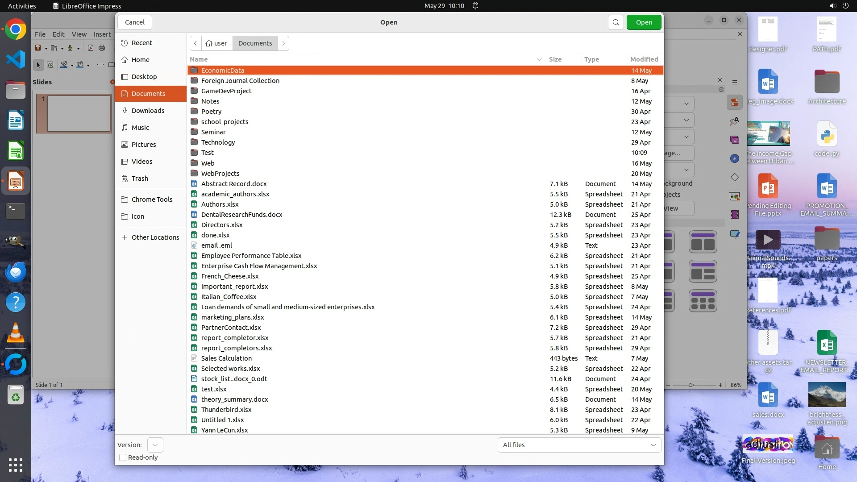The height and width of the screenshot is (482, 857).
Task: Click the search icon in the Open dialog
Action: pos(616,22)
